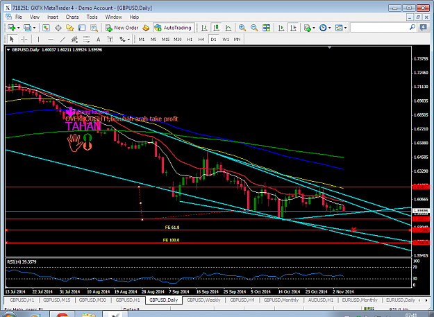Switch timeframe to M1

point(142,40)
